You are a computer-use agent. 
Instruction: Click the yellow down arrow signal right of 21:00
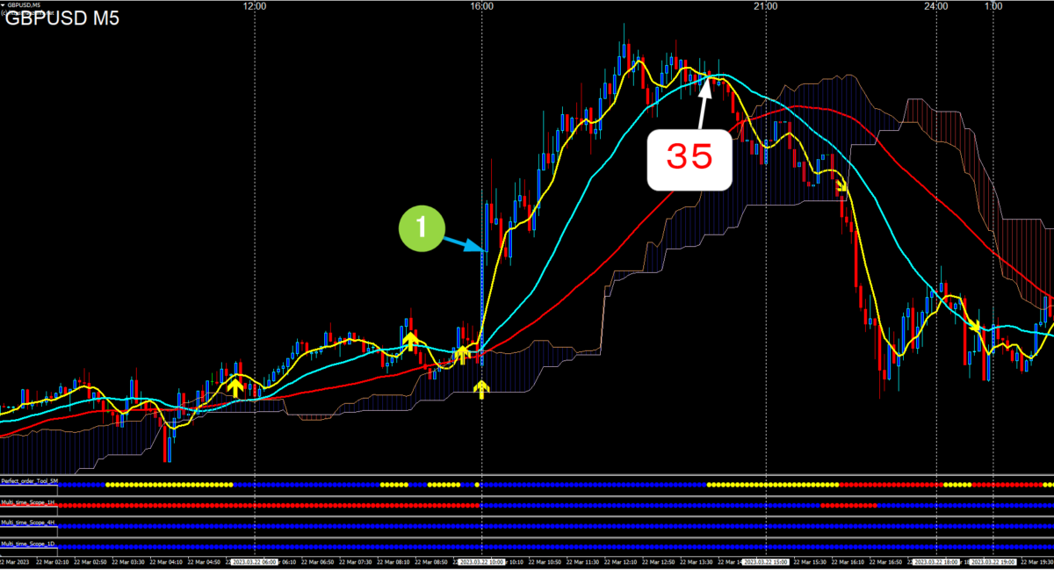[841, 186]
